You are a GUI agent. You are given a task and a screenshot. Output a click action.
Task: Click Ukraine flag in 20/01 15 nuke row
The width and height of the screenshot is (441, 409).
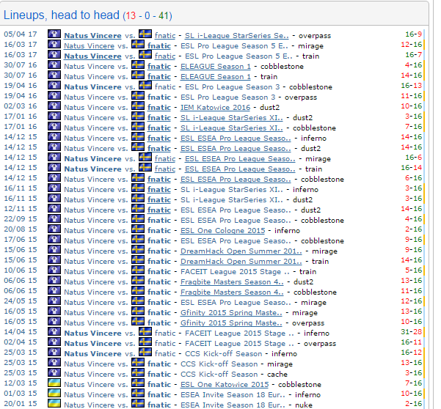tap(54, 403)
